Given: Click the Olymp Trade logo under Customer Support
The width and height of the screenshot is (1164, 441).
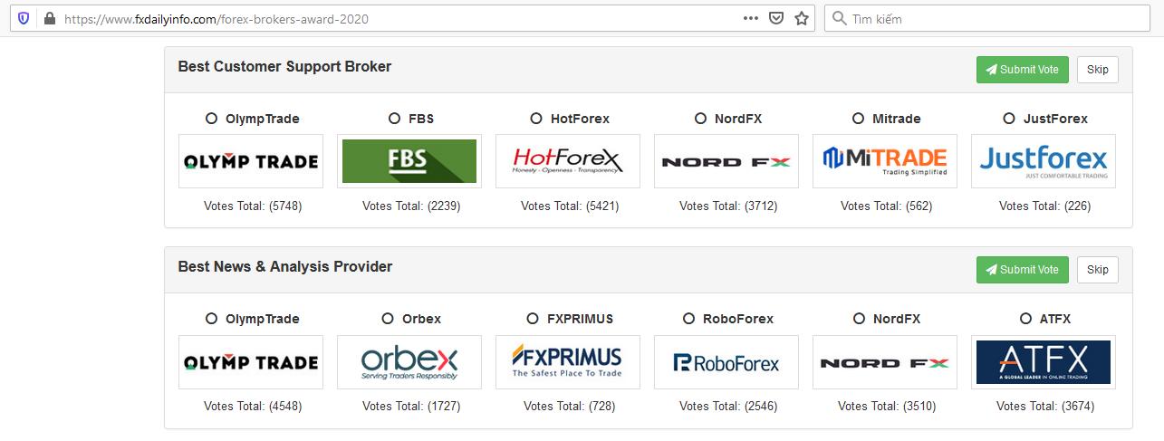Looking at the screenshot, I should 251,161.
